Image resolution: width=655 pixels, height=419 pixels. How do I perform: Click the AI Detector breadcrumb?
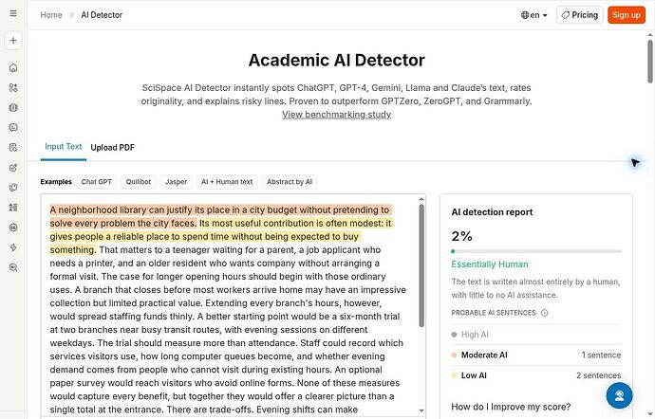(102, 15)
